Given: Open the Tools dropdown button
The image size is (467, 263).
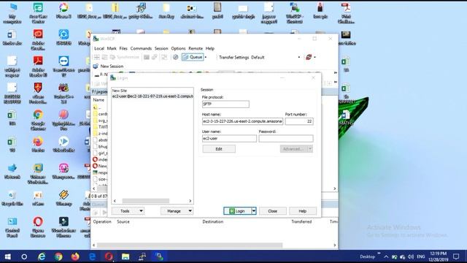Looking at the screenshot, I should [x=128, y=211].
